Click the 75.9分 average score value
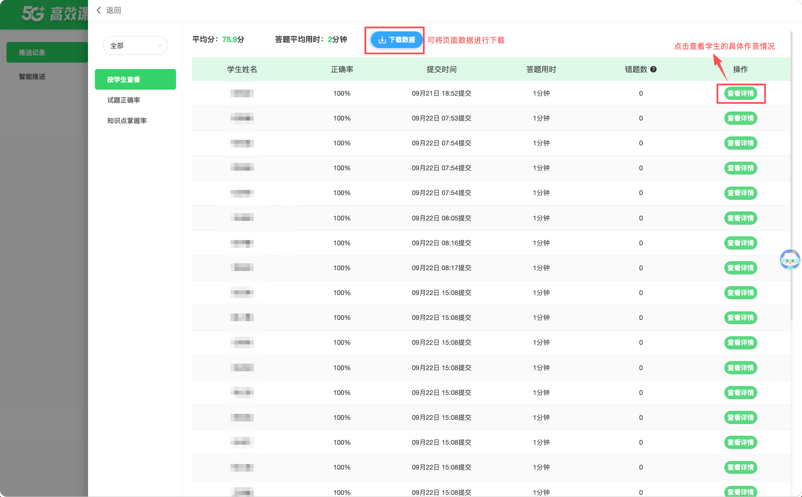Screen dimensions: 802x497 click(x=233, y=39)
